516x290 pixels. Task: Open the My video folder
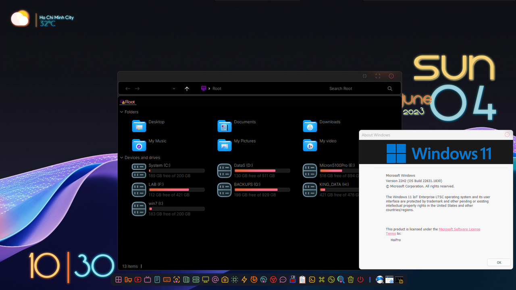320,145
